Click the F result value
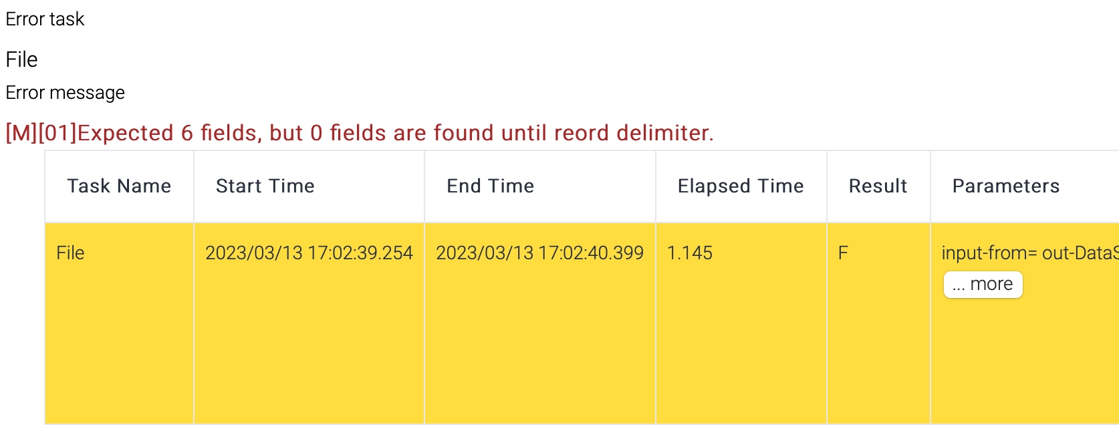The width and height of the screenshot is (1119, 425). click(843, 253)
